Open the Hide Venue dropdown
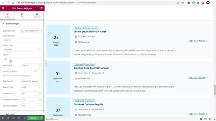This screenshot has width=216, height=121. [31, 93]
